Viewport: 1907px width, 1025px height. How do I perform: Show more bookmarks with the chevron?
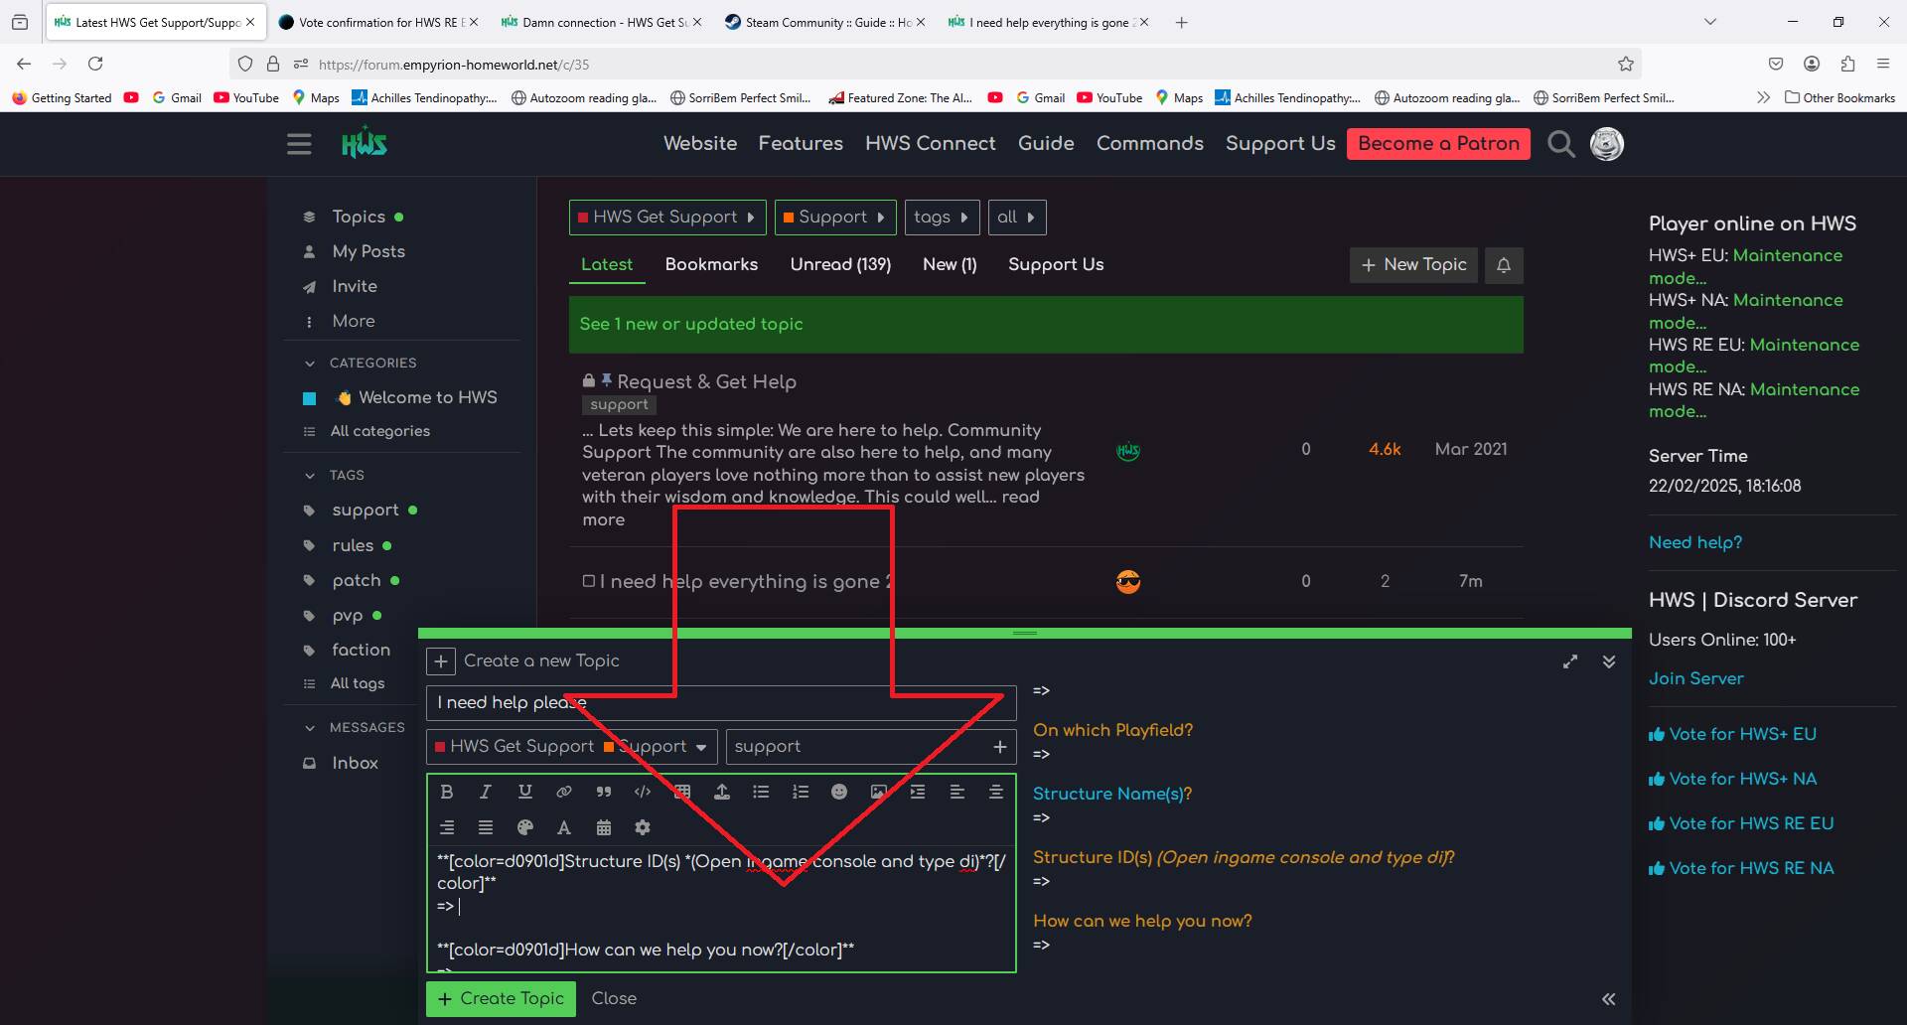pos(1763,97)
